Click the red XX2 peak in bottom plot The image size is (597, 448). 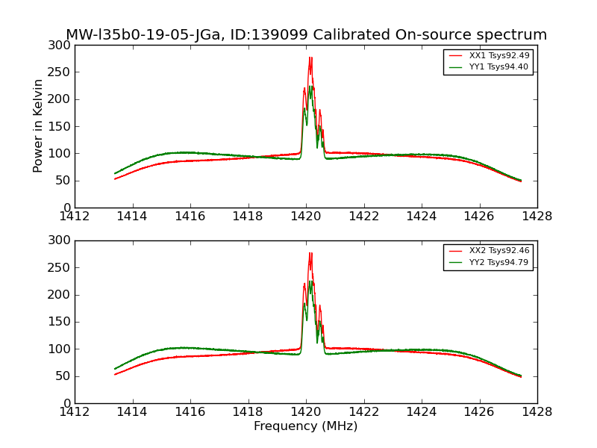point(310,253)
